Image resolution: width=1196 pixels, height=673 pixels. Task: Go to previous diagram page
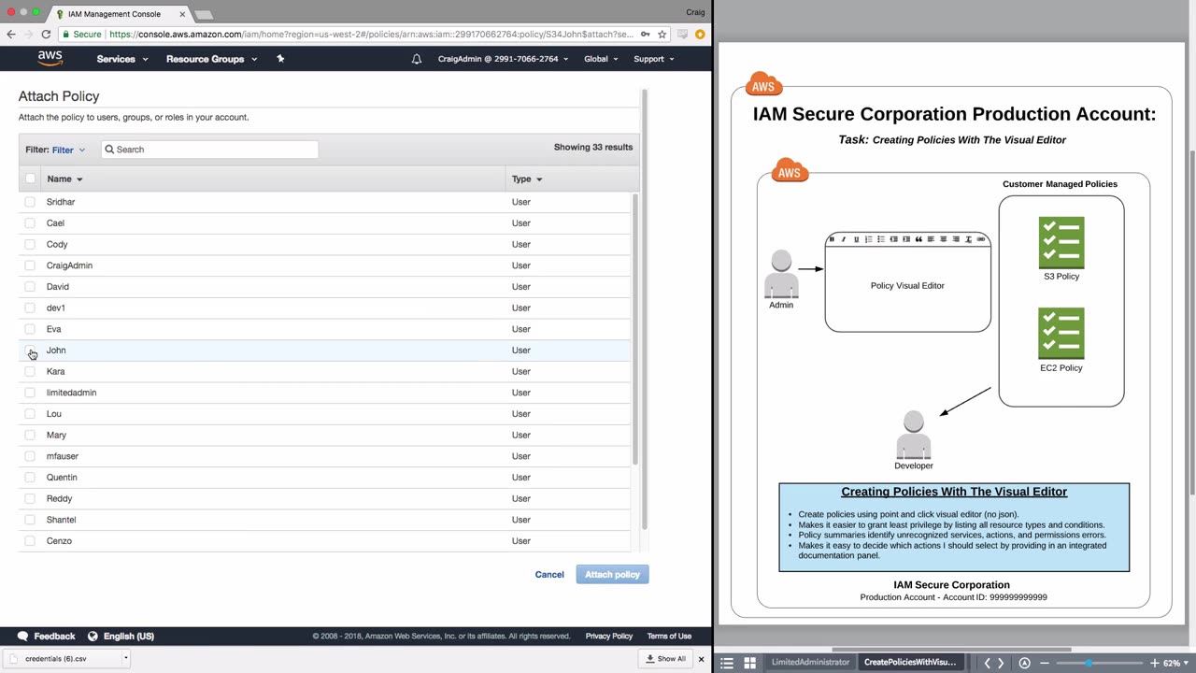click(987, 663)
